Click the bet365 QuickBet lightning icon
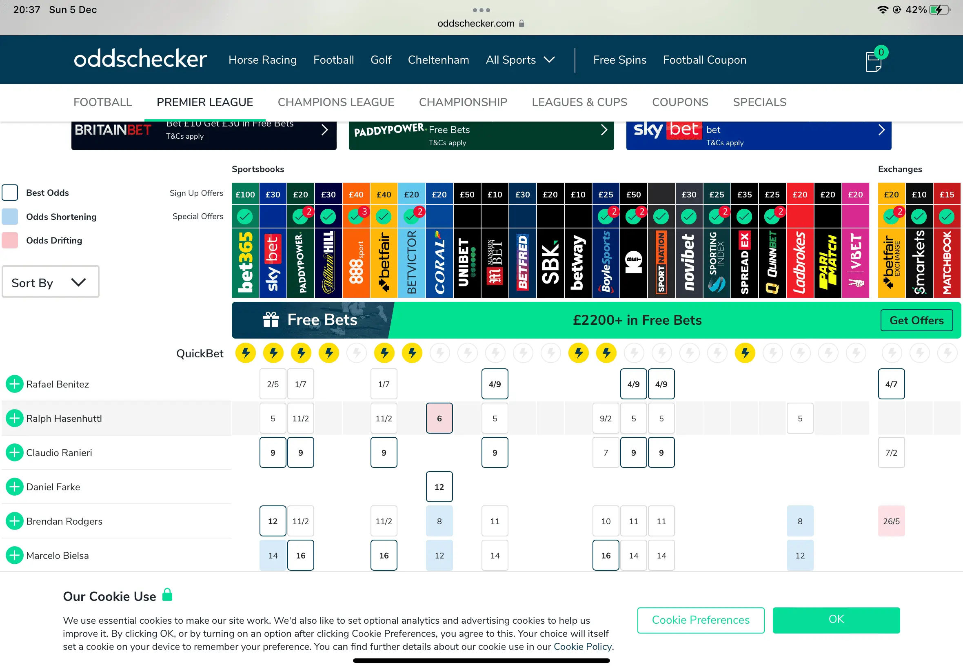The image size is (963, 669). [x=246, y=353]
